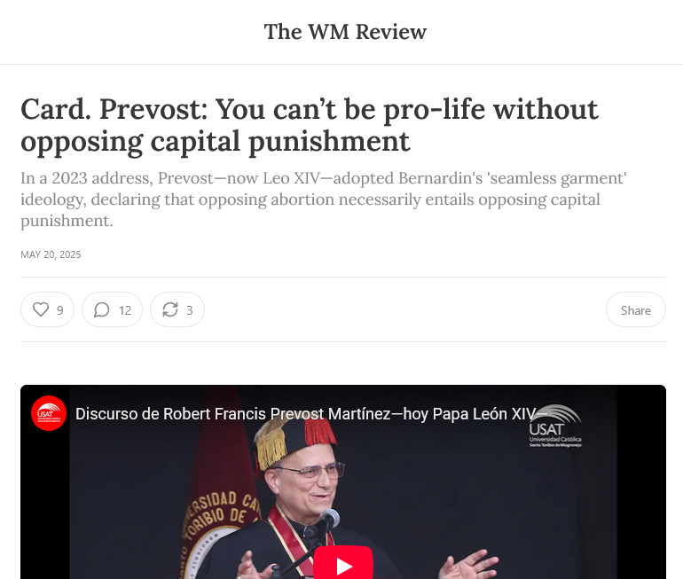
Task: Go to The WM Review homepage
Action: (345, 32)
